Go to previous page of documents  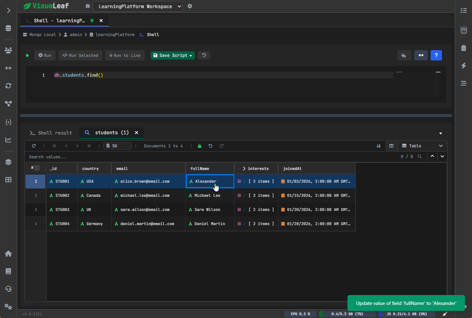[x=66, y=146]
